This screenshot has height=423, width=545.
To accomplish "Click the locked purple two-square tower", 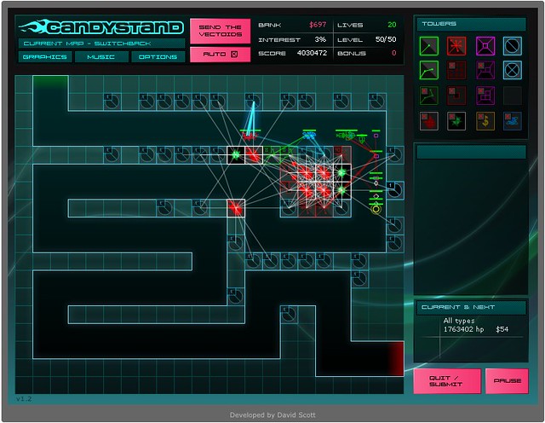I will click(x=485, y=70).
